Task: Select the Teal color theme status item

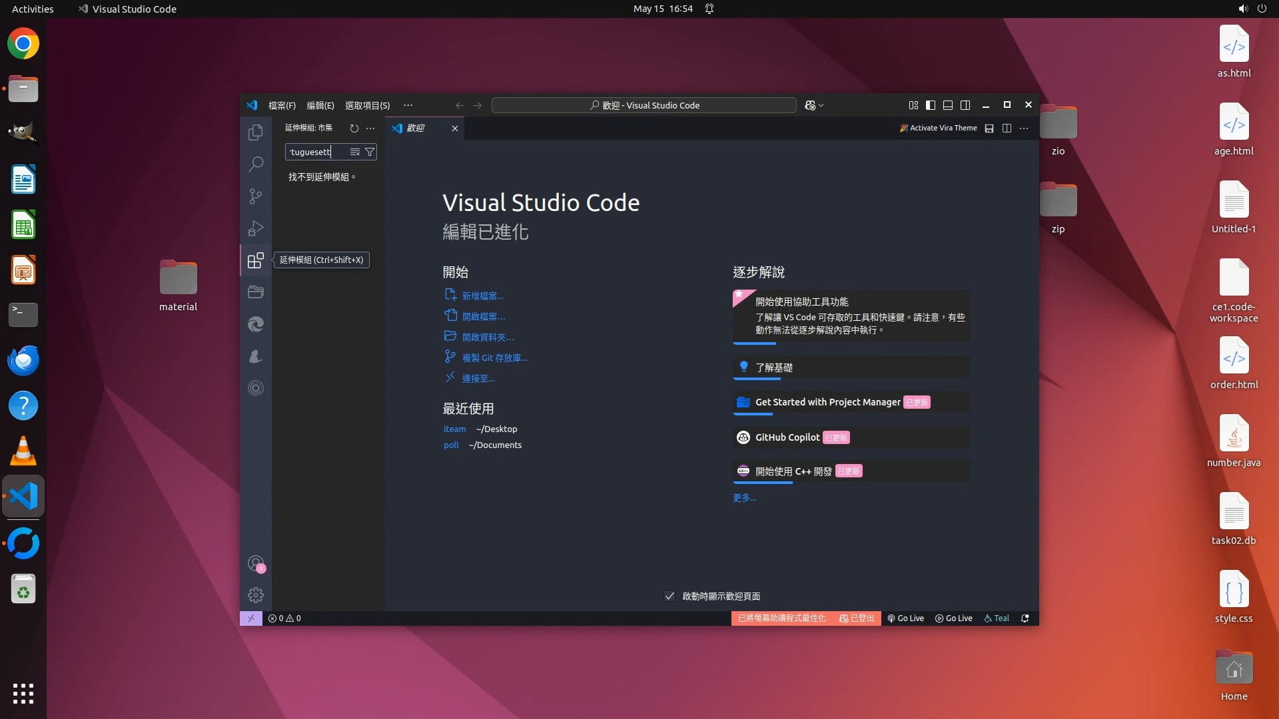Action: [x=997, y=618]
